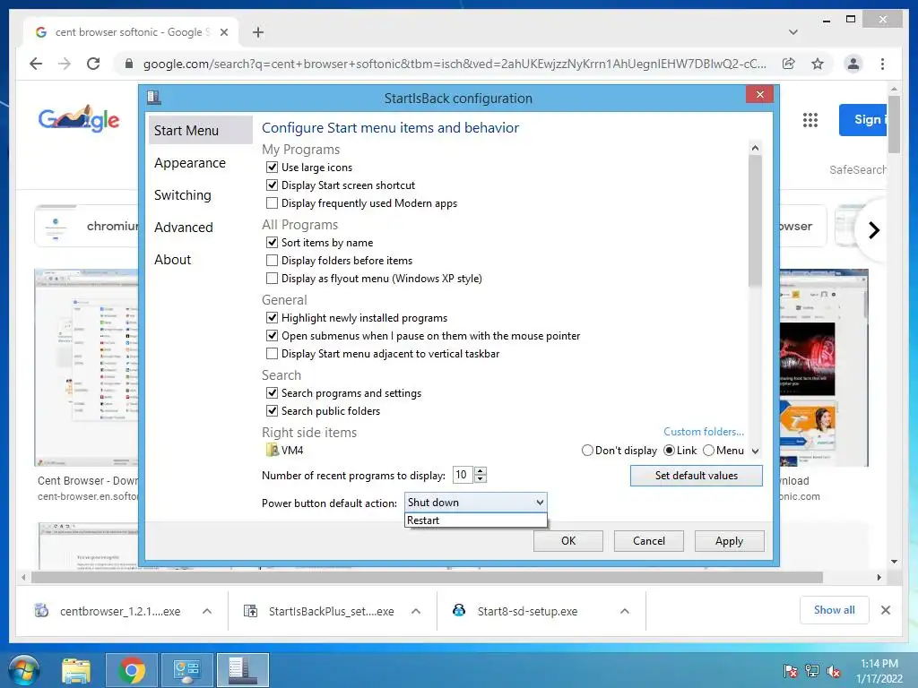Open Windows Explorer from the taskbar
The height and width of the screenshot is (688, 918).
[76, 670]
